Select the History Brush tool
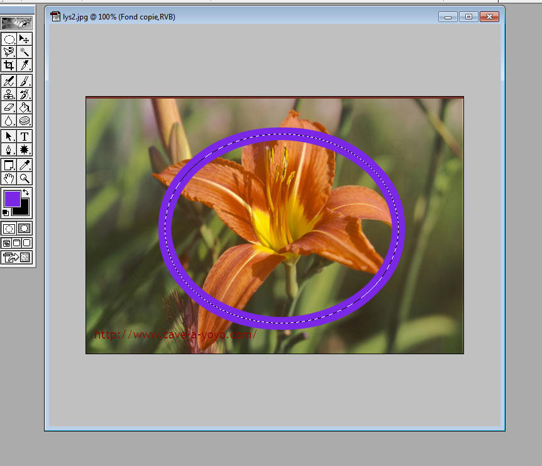The image size is (542, 466). click(x=24, y=94)
